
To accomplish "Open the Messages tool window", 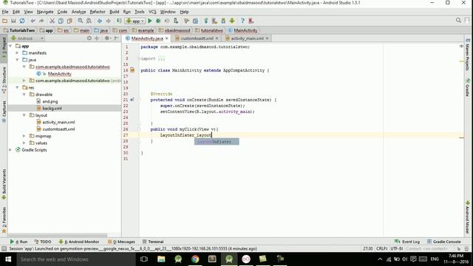I will tap(121, 242).
